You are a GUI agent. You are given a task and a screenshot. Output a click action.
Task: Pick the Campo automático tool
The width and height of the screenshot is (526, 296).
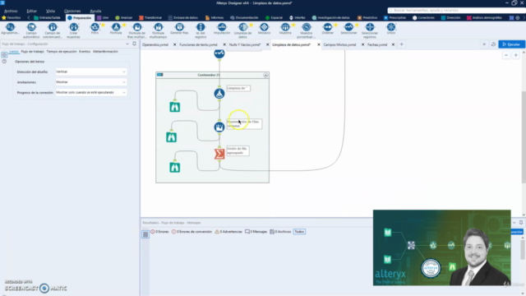[x=31, y=30]
